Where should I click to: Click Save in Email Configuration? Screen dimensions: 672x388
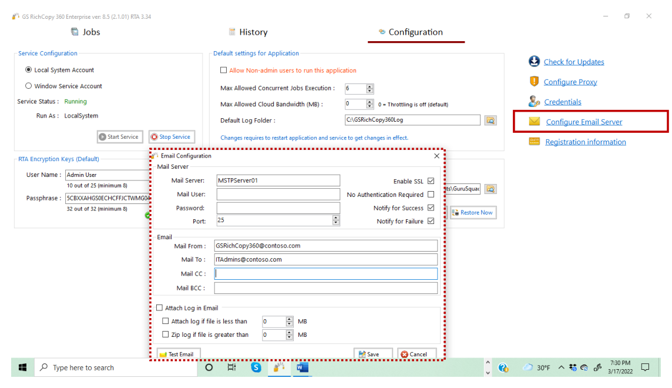(373, 354)
